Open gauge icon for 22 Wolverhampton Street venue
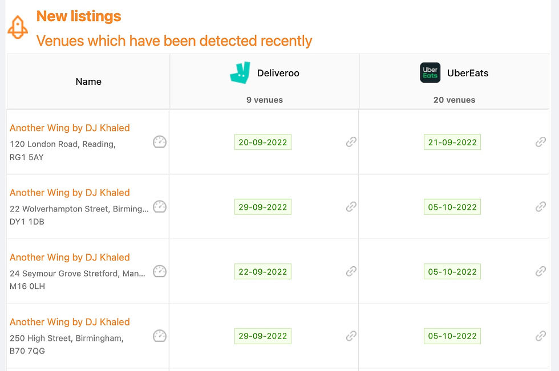 (160, 206)
